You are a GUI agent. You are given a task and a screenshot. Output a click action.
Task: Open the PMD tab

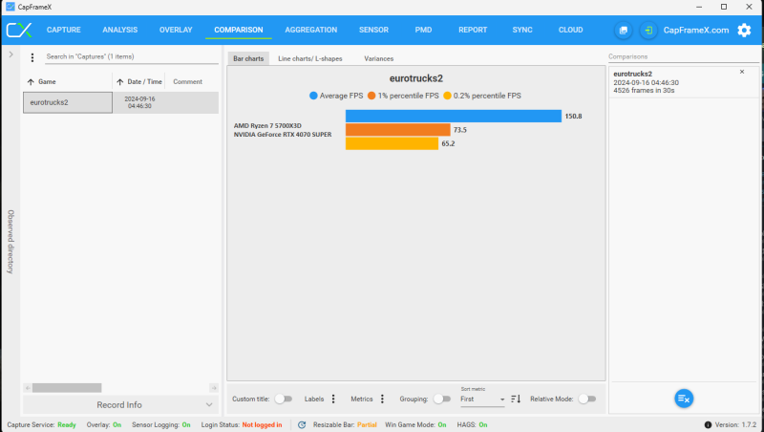pyautogui.click(x=423, y=30)
